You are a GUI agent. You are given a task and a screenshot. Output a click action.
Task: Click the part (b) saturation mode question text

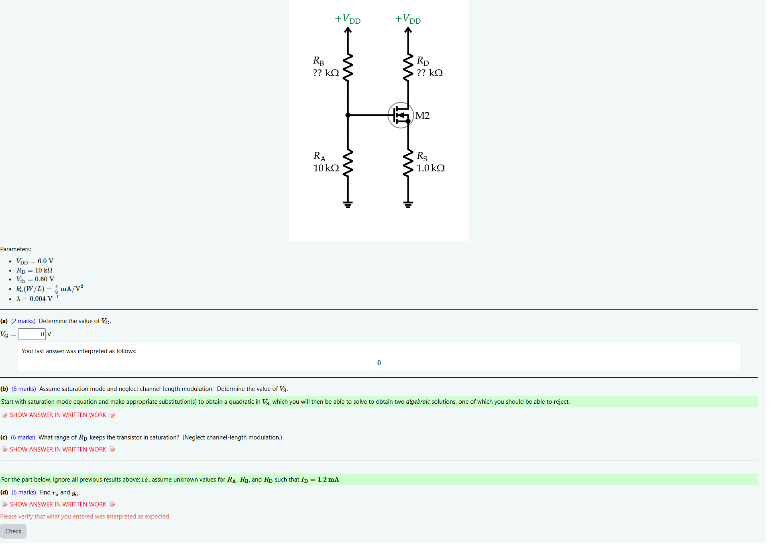click(x=163, y=389)
